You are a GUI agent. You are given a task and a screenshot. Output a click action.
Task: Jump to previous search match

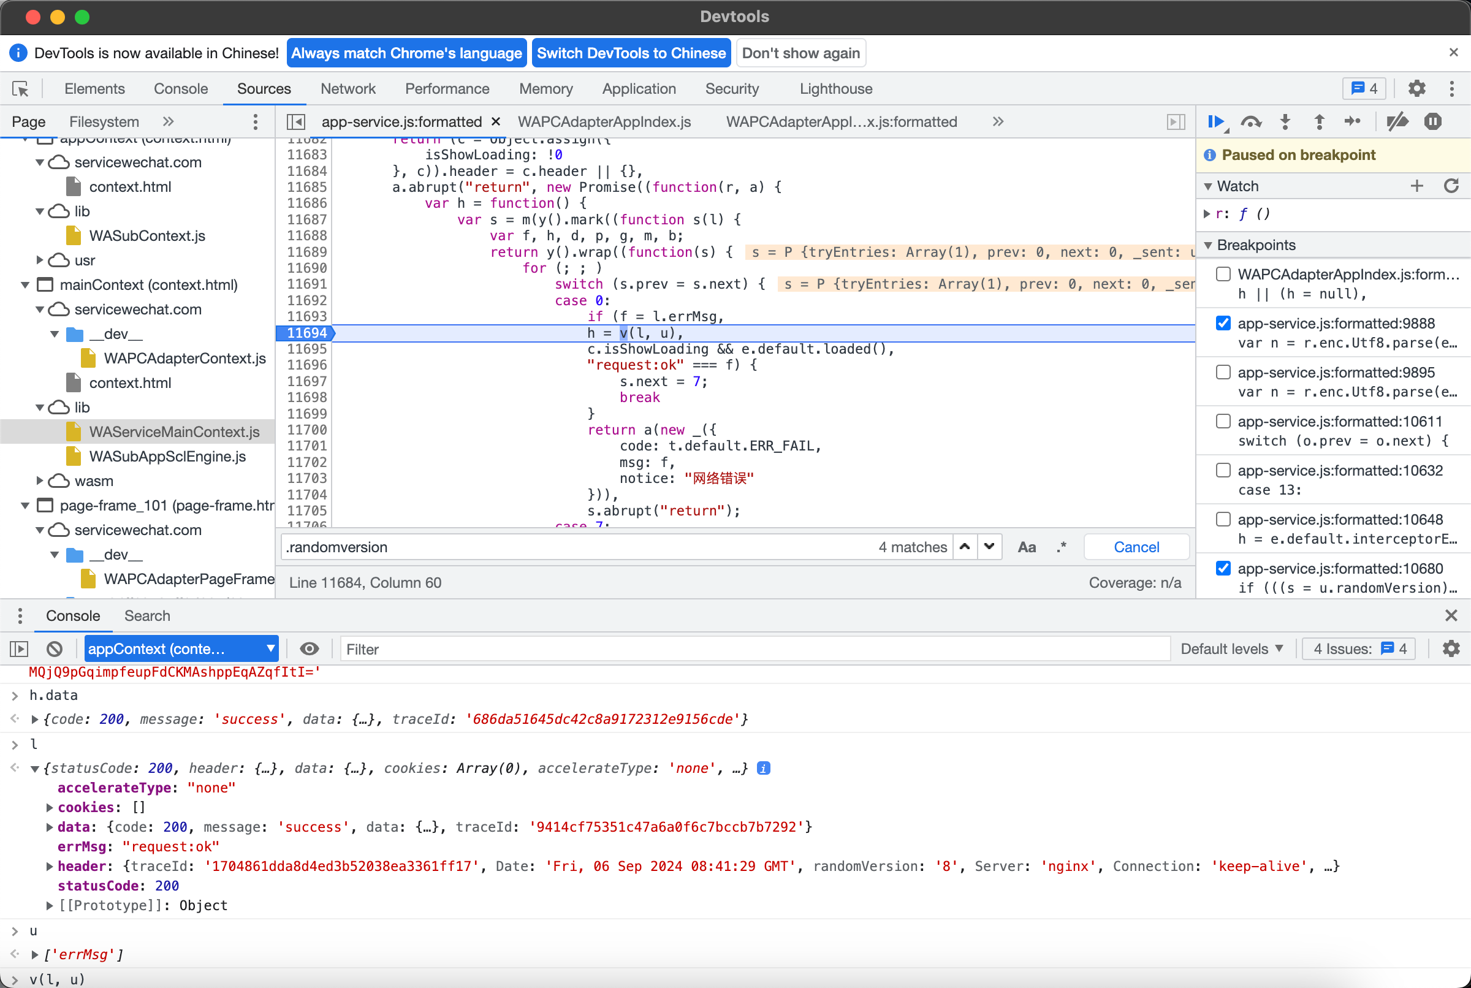(x=965, y=547)
